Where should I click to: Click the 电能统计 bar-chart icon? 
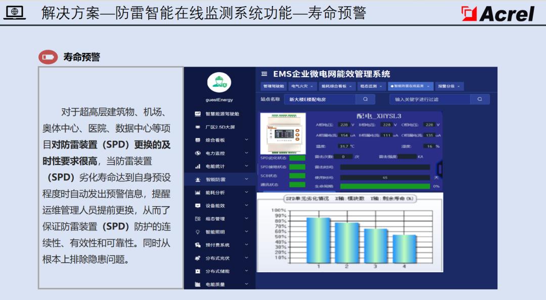(198, 166)
